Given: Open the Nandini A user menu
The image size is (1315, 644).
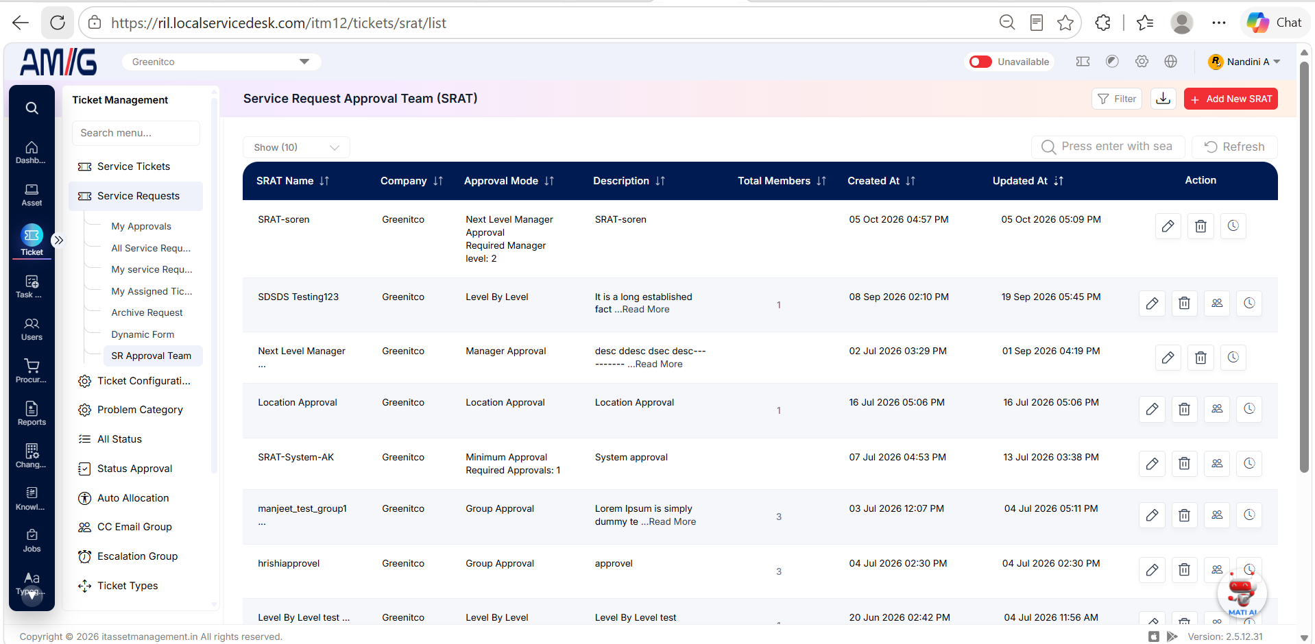Looking at the screenshot, I should [x=1244, y=62].
